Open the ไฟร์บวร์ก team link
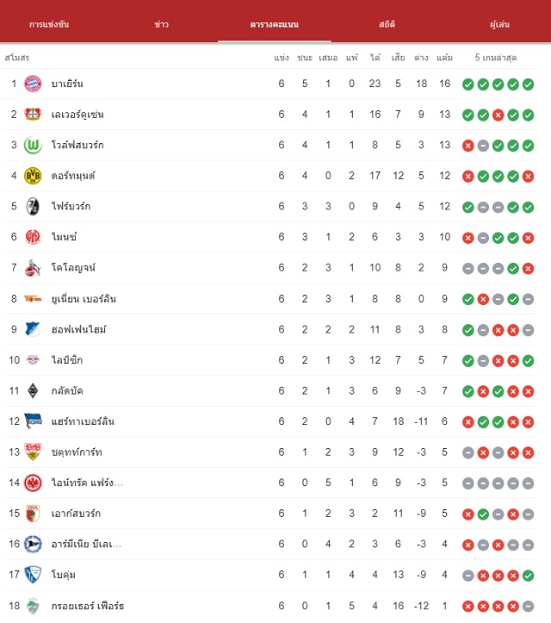 coord(71,206)
